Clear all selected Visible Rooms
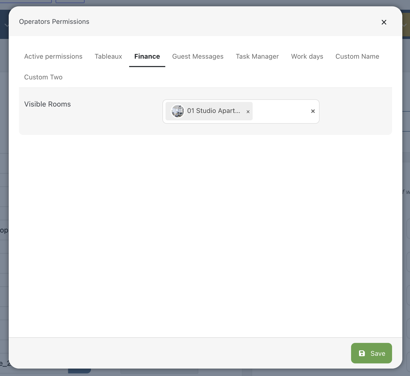 click(313, 111)
